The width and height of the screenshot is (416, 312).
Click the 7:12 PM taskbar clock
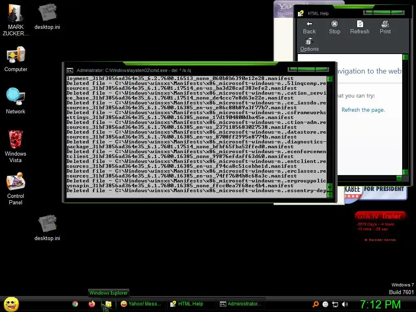[x=380, y=305]
